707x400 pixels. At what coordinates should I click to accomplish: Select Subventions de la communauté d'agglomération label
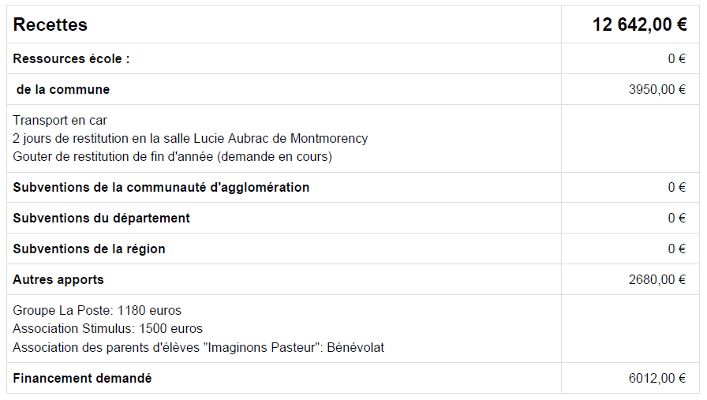pyautogui.click(x=161, y=188)
